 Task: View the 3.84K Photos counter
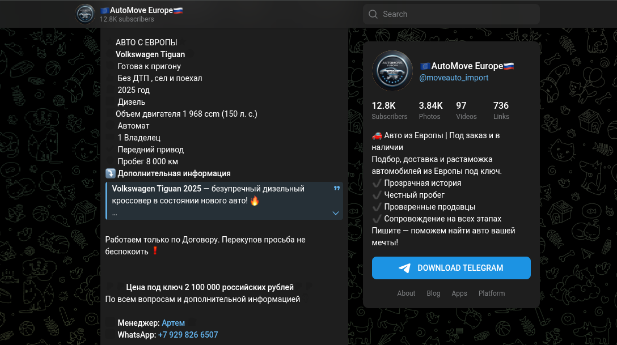pos(430,110)
